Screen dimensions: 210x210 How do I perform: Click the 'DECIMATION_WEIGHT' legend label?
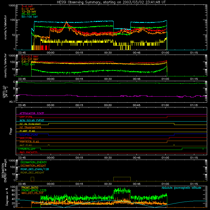pos(33,166)
